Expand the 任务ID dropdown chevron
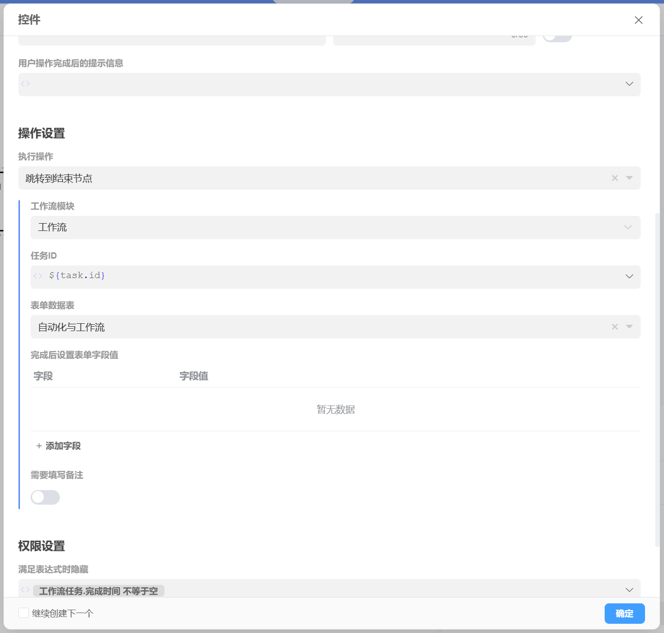Viewport: 664px width, 633px height. point(629,276)
